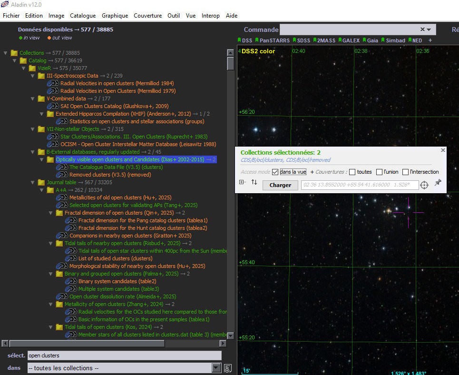Open the Couverture menu
The image size is (459, 375).
pyautogui.click(x=147, y=16)
